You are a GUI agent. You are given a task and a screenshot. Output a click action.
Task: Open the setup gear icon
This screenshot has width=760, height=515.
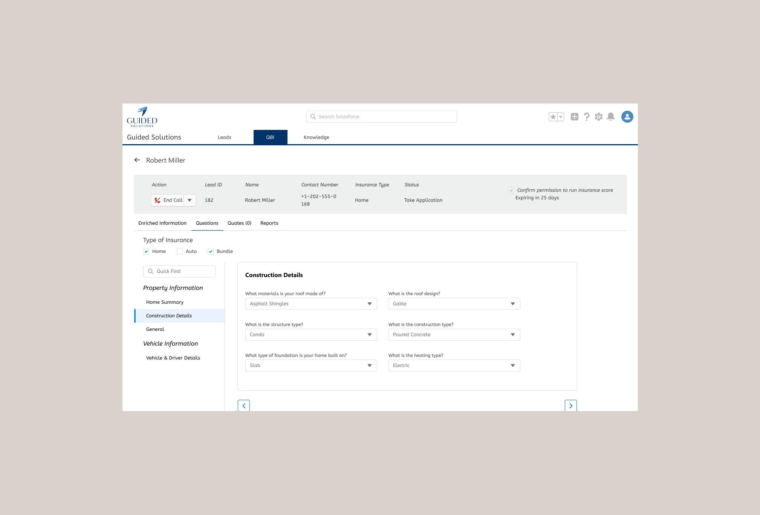[598, 117]
